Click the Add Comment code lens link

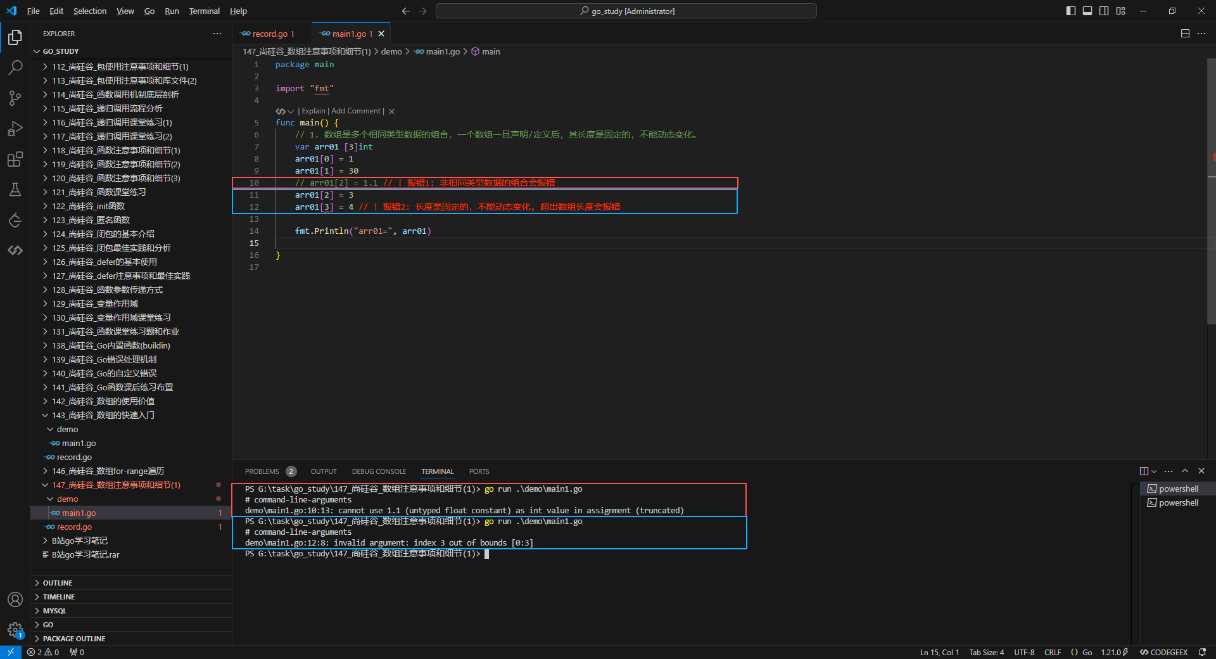356,111
